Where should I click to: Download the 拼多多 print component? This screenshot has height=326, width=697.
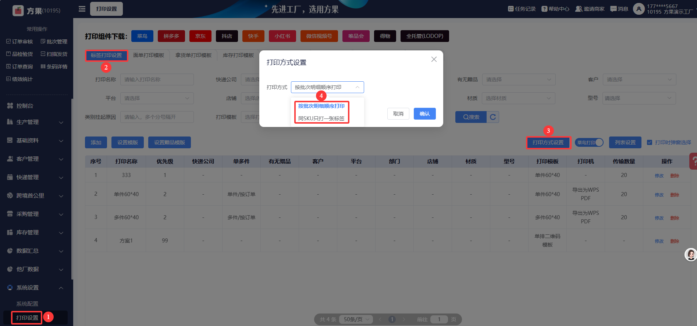click(171, 36)
